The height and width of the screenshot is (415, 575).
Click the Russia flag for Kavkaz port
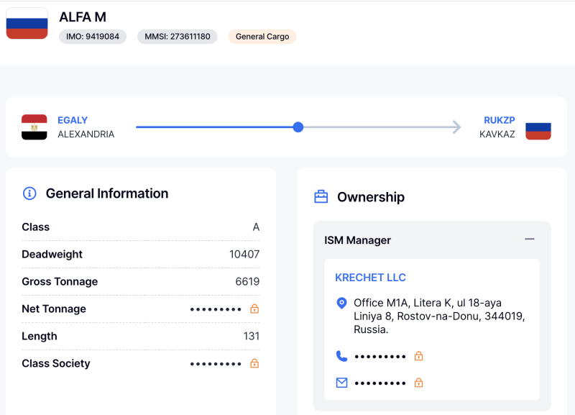[x=538, y=127]
